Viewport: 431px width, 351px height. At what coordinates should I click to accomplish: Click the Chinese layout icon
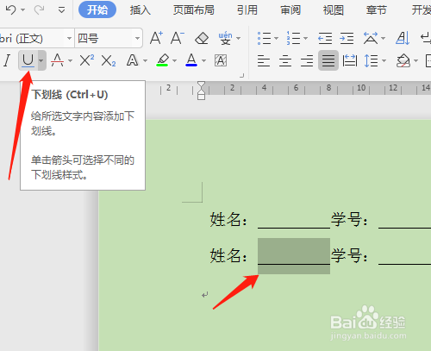[371, 38]
